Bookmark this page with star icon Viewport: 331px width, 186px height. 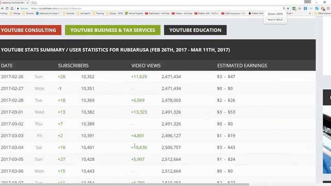288,8
